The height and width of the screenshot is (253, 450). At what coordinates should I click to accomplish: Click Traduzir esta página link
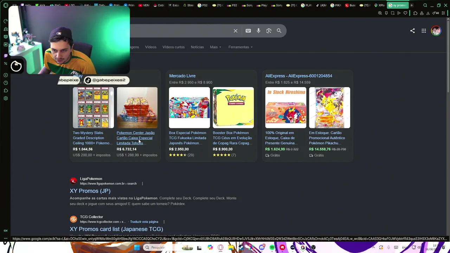pyautogui.click(x=144, y=222)
